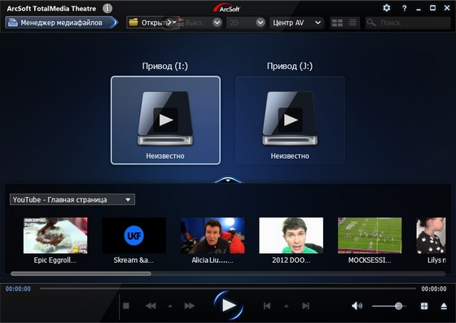Image resolution: width=456 pixels, height=323 pixels.
Task: Minimize the TotalMedia Theatre window
Action: pyautogui.click(x=419, y=9)
